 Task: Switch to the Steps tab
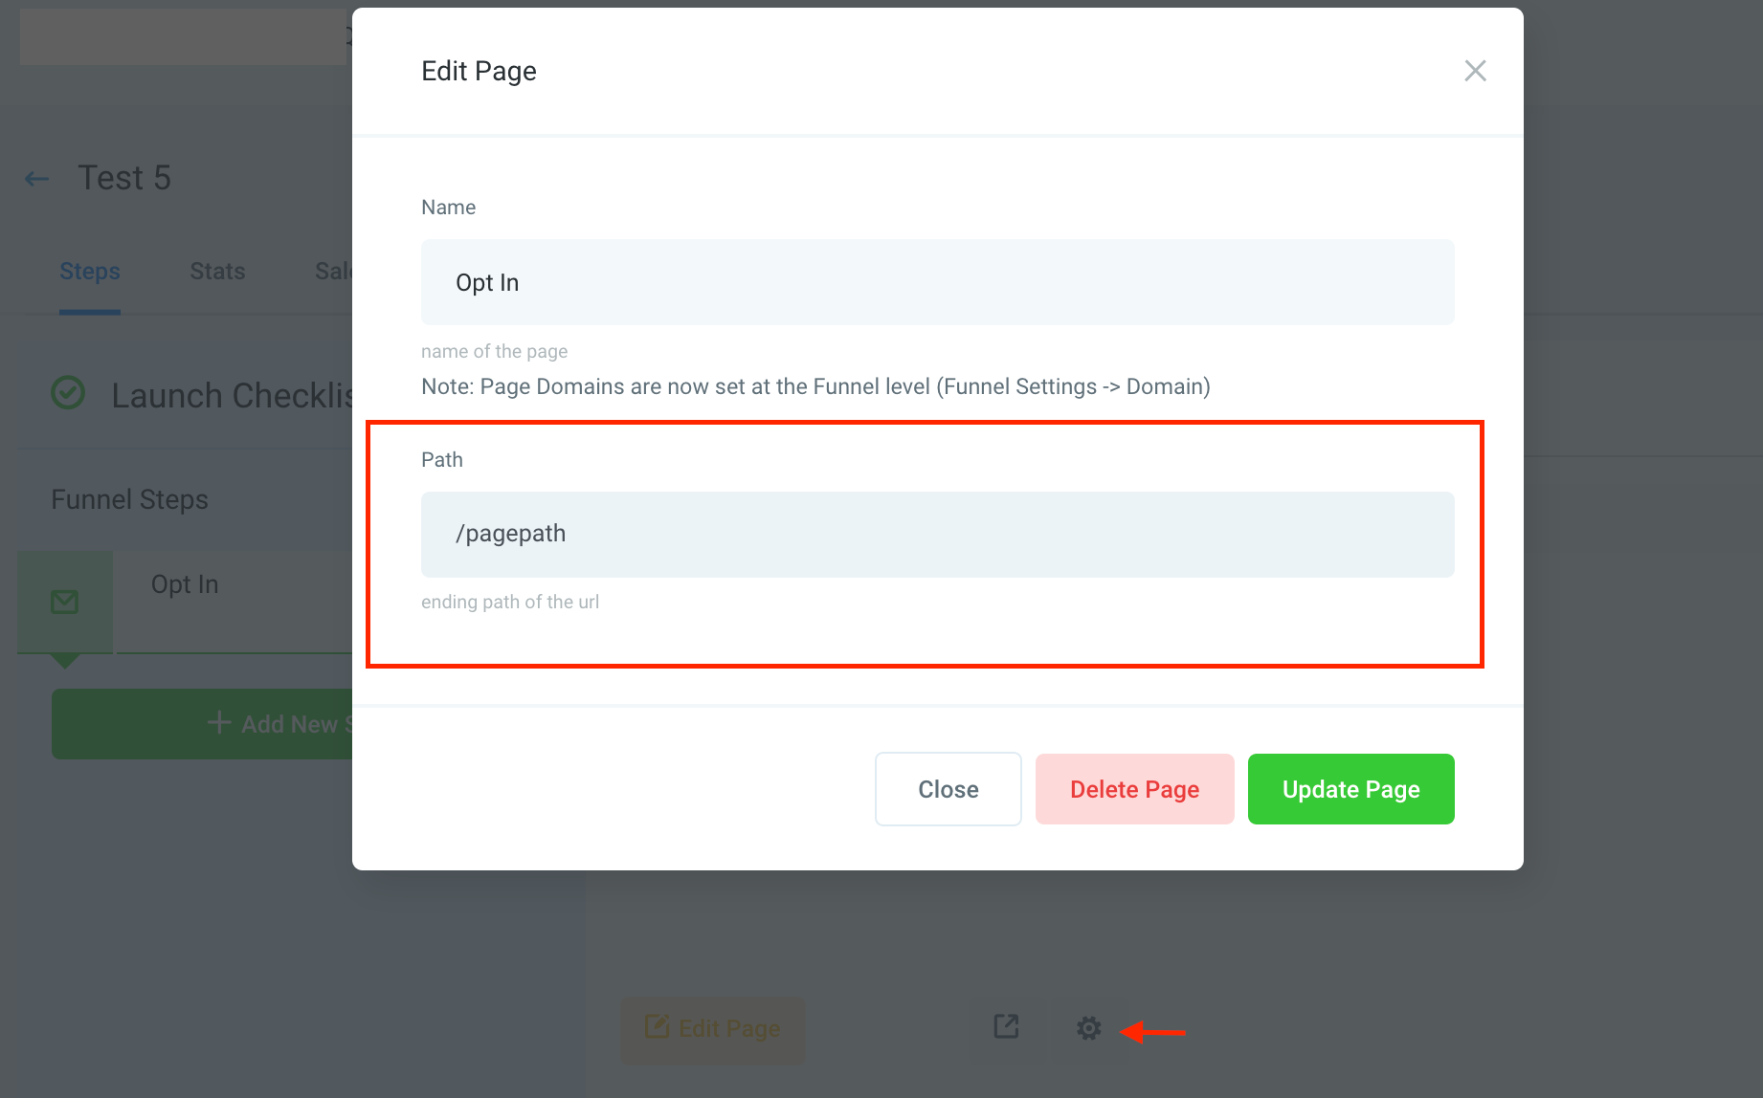coord(90,272)
